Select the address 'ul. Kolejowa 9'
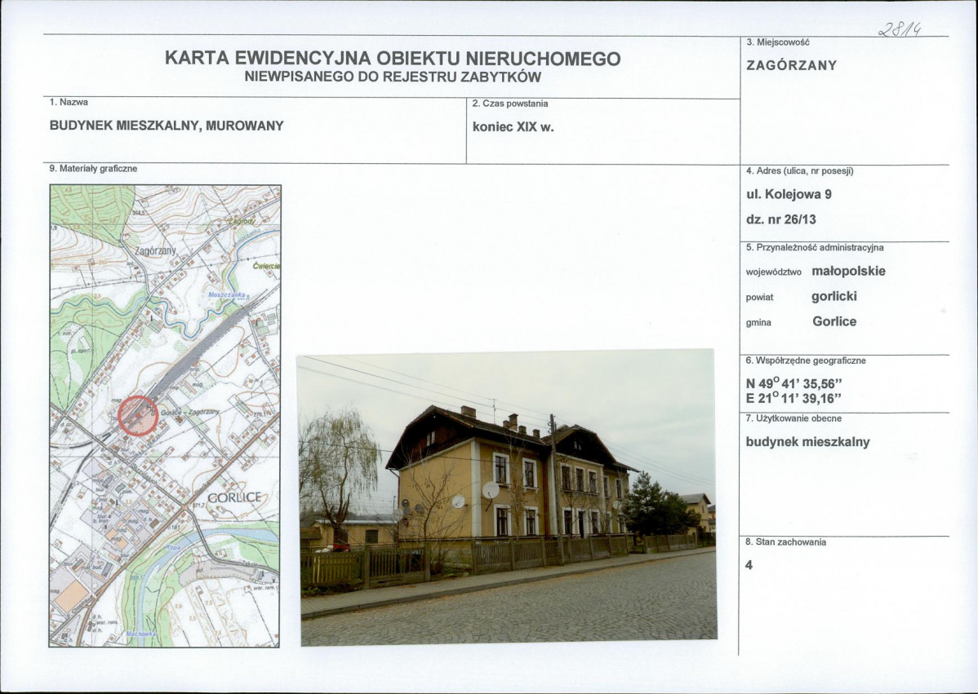 (x=789, y=194)
